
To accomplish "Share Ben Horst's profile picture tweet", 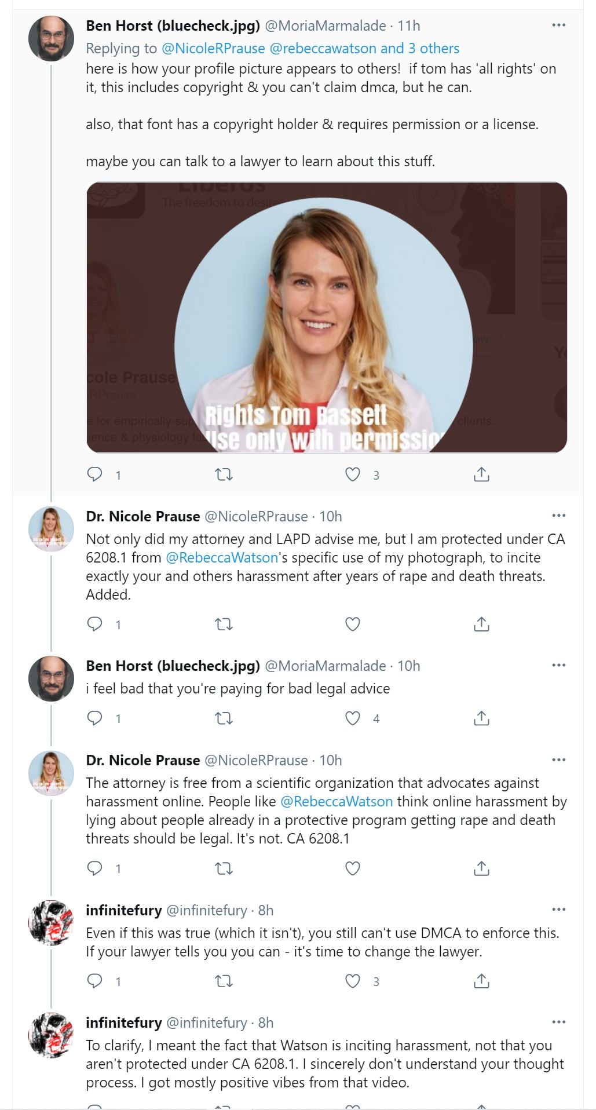I will [481, 475].
